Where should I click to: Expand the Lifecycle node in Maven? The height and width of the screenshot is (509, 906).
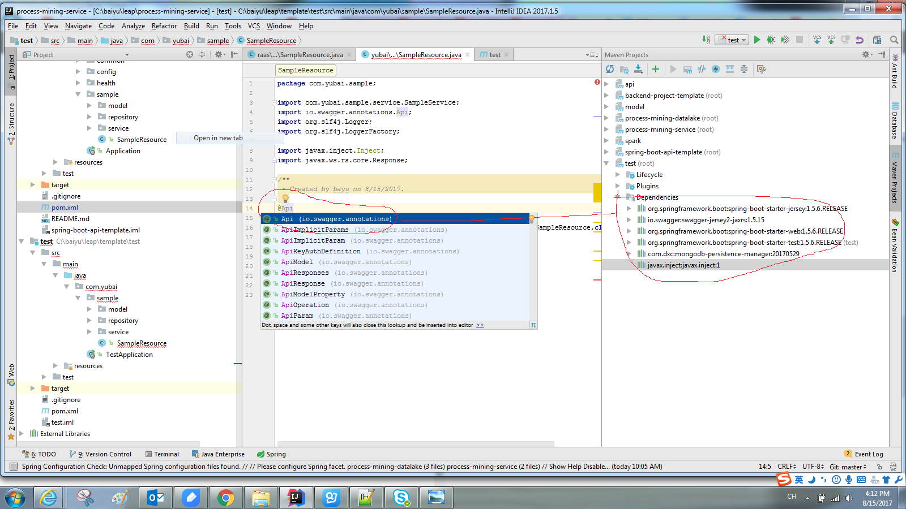coord(618,175)
